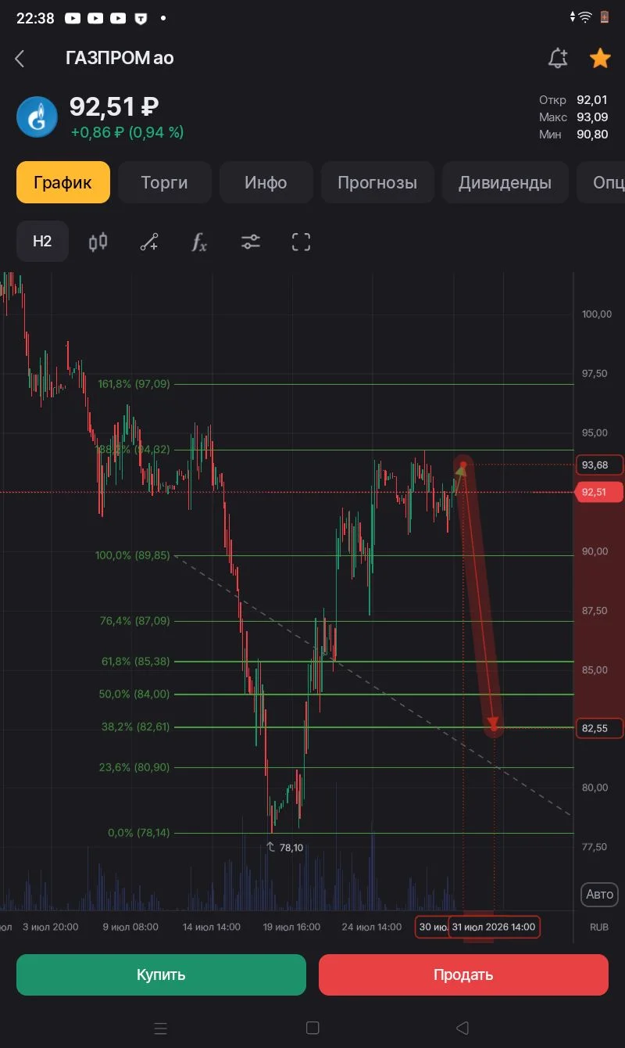Open the Дивиденды tab
The height and width of the screenshot is (1048, 625).
coord(505,182)
